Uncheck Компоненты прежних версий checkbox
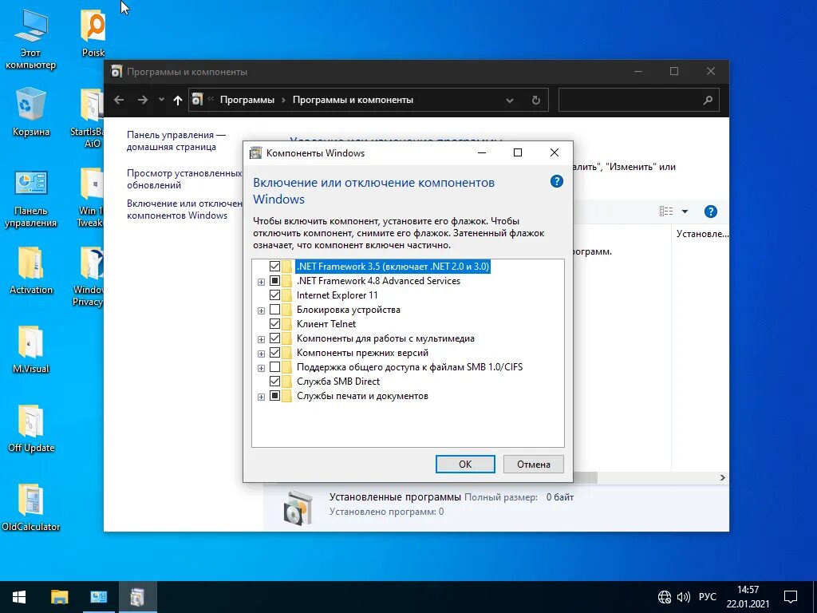This screenshot has width=817, height=613. 274,353
